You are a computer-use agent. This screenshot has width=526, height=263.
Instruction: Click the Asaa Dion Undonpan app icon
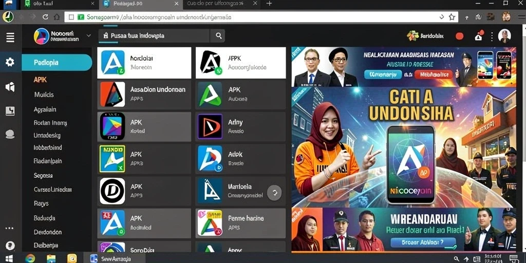pos(112,95)
